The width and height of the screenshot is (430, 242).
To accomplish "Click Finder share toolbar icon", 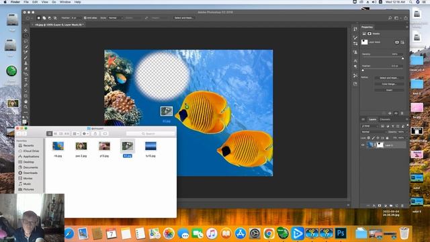I will point(95,134).
